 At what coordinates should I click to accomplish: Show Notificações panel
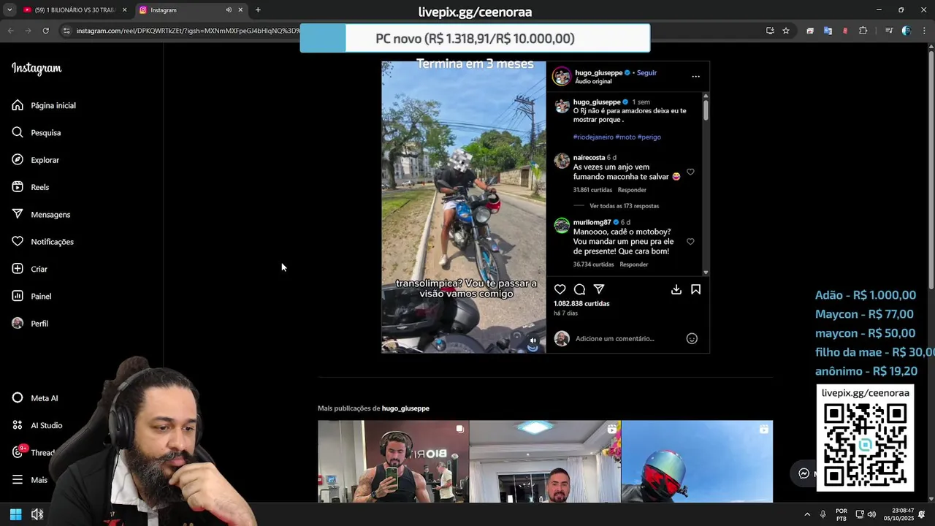pyautogui.click(x=42, y=242)
